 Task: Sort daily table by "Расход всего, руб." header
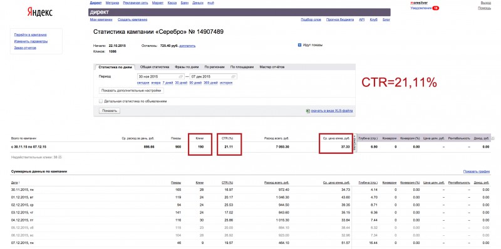click(277, 183)
